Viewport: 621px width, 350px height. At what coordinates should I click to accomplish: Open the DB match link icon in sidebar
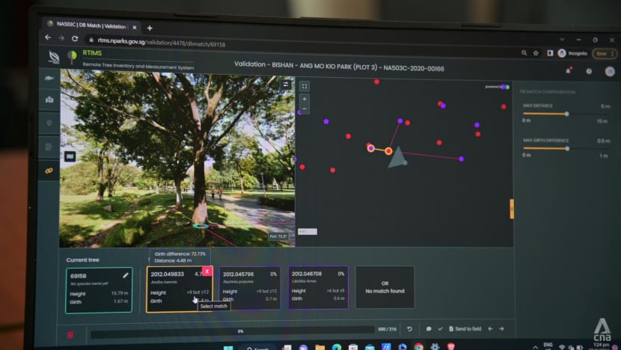(x=49, y=171)
